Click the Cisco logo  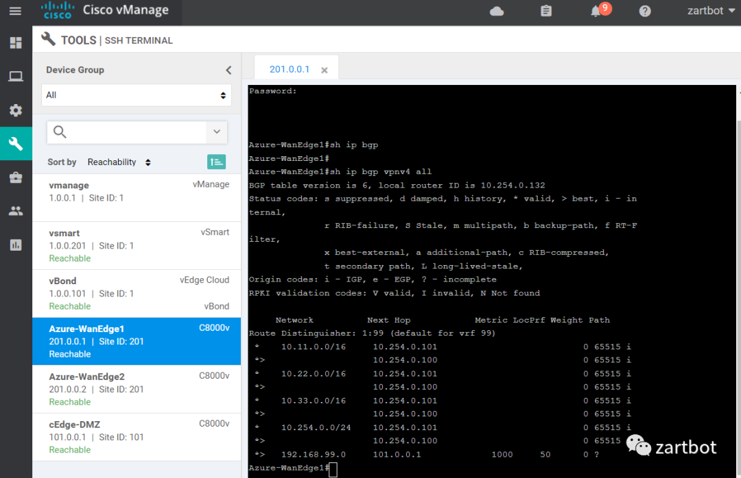[x=58, y=10]
